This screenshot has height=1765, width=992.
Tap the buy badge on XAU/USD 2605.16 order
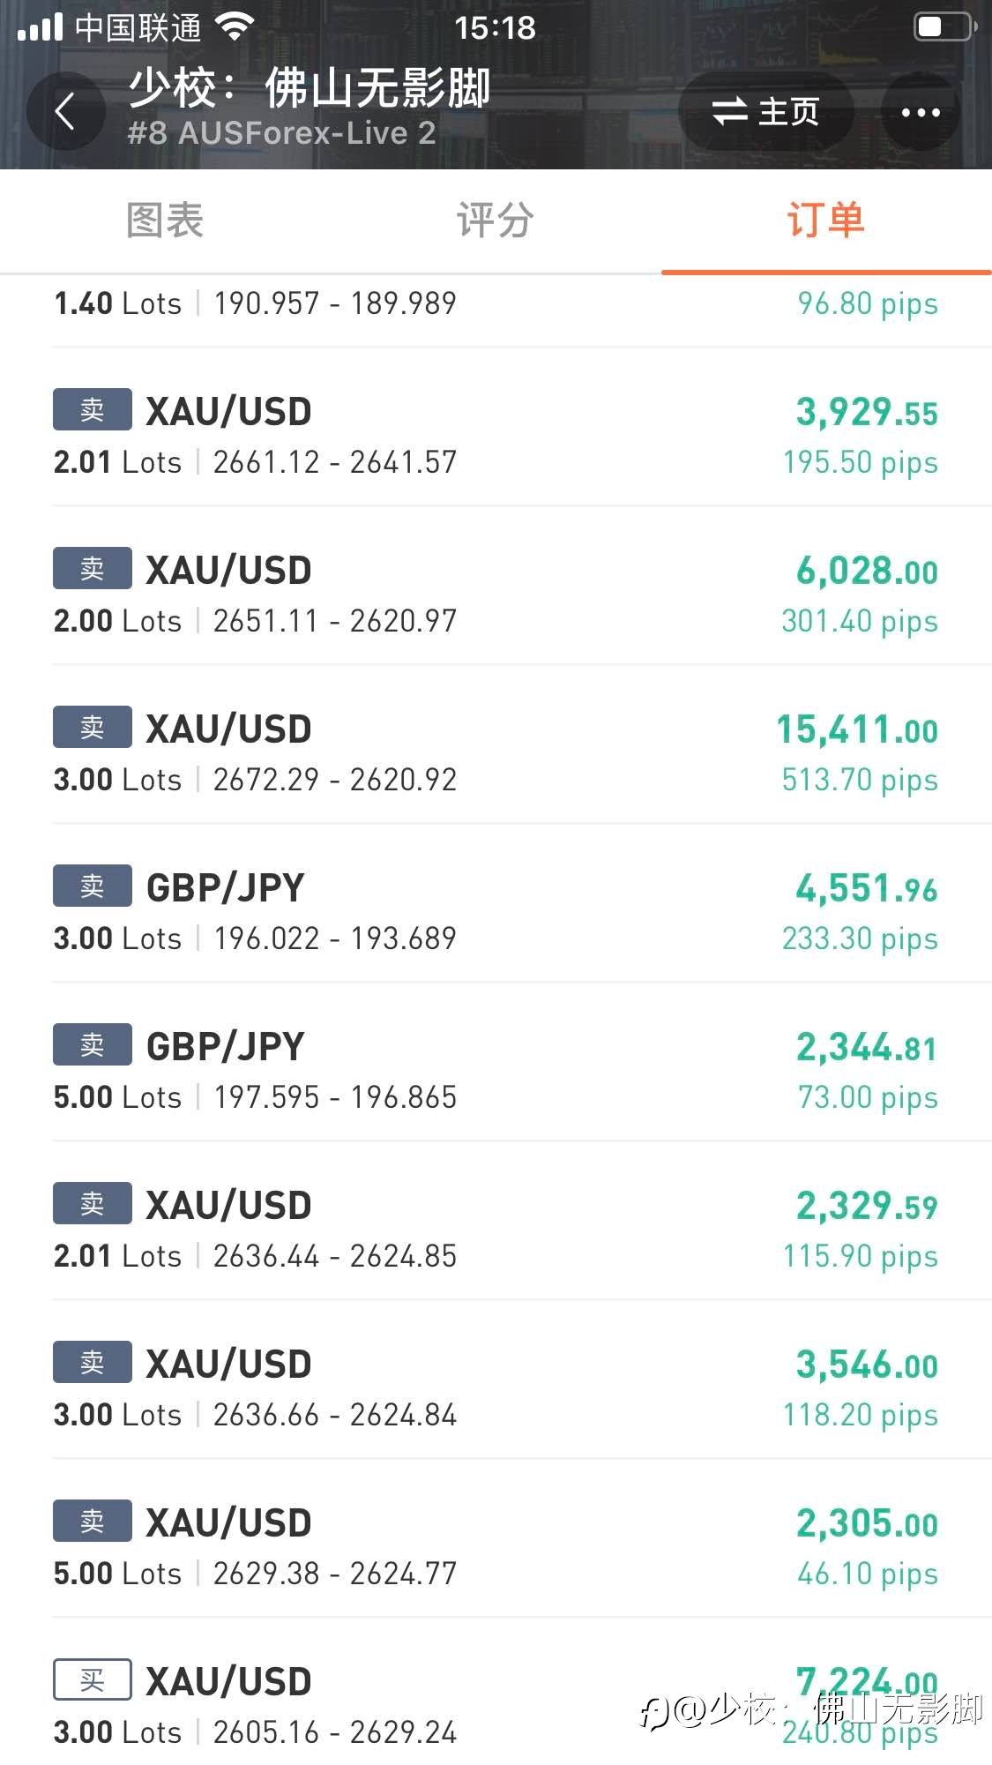click(x=93, y=1679)
